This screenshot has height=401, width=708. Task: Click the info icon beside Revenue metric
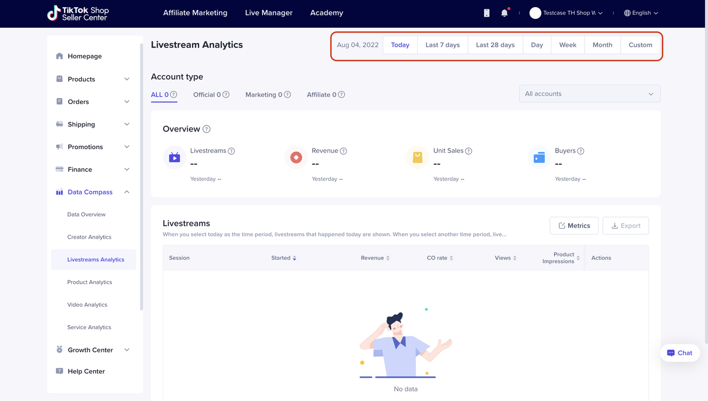[x=343, y=151]
